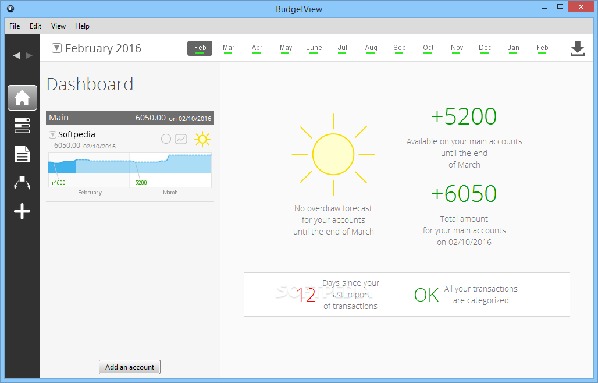
Task: Select the Oct month
Action: (428, 48)
